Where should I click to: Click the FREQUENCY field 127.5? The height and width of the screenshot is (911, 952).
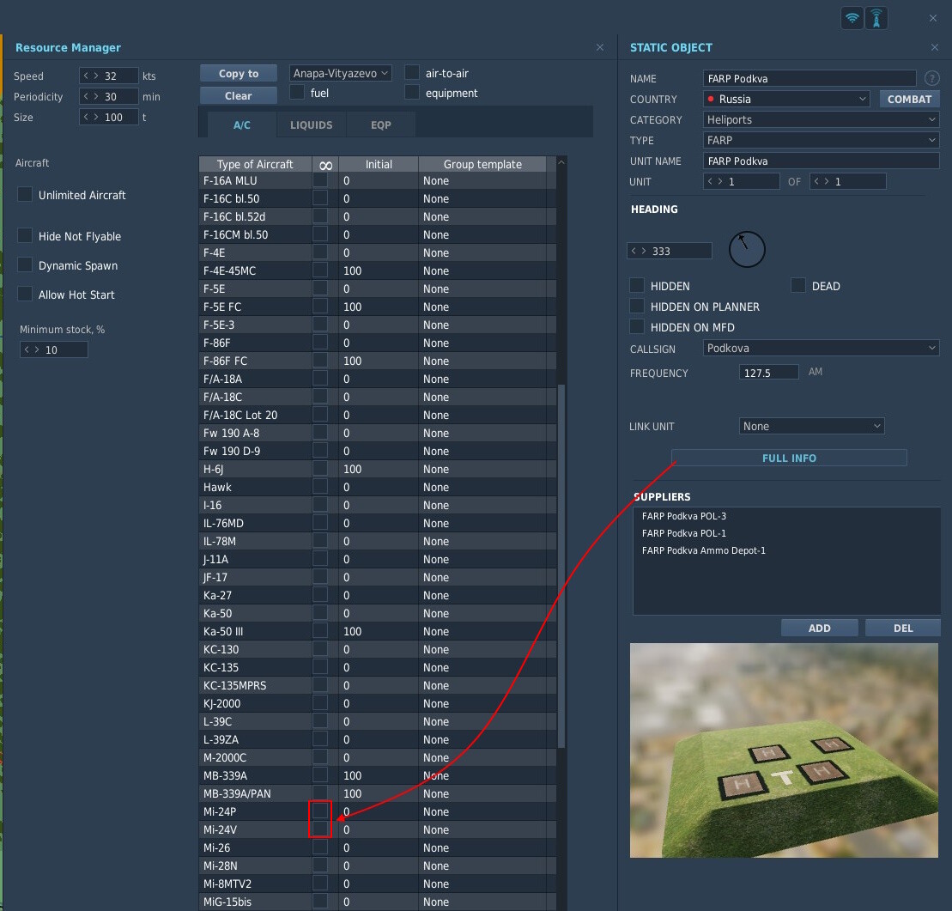768,373
